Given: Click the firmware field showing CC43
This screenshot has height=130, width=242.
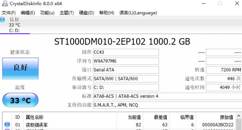Looking at the screenshot, I should point(126,52).
